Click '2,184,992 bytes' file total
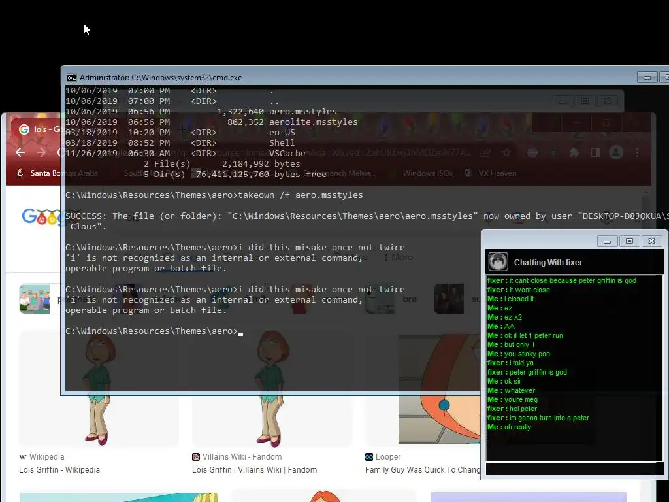The height and width of the screenshot is (502, 669). pyautogui.click(x=261, y=164)
